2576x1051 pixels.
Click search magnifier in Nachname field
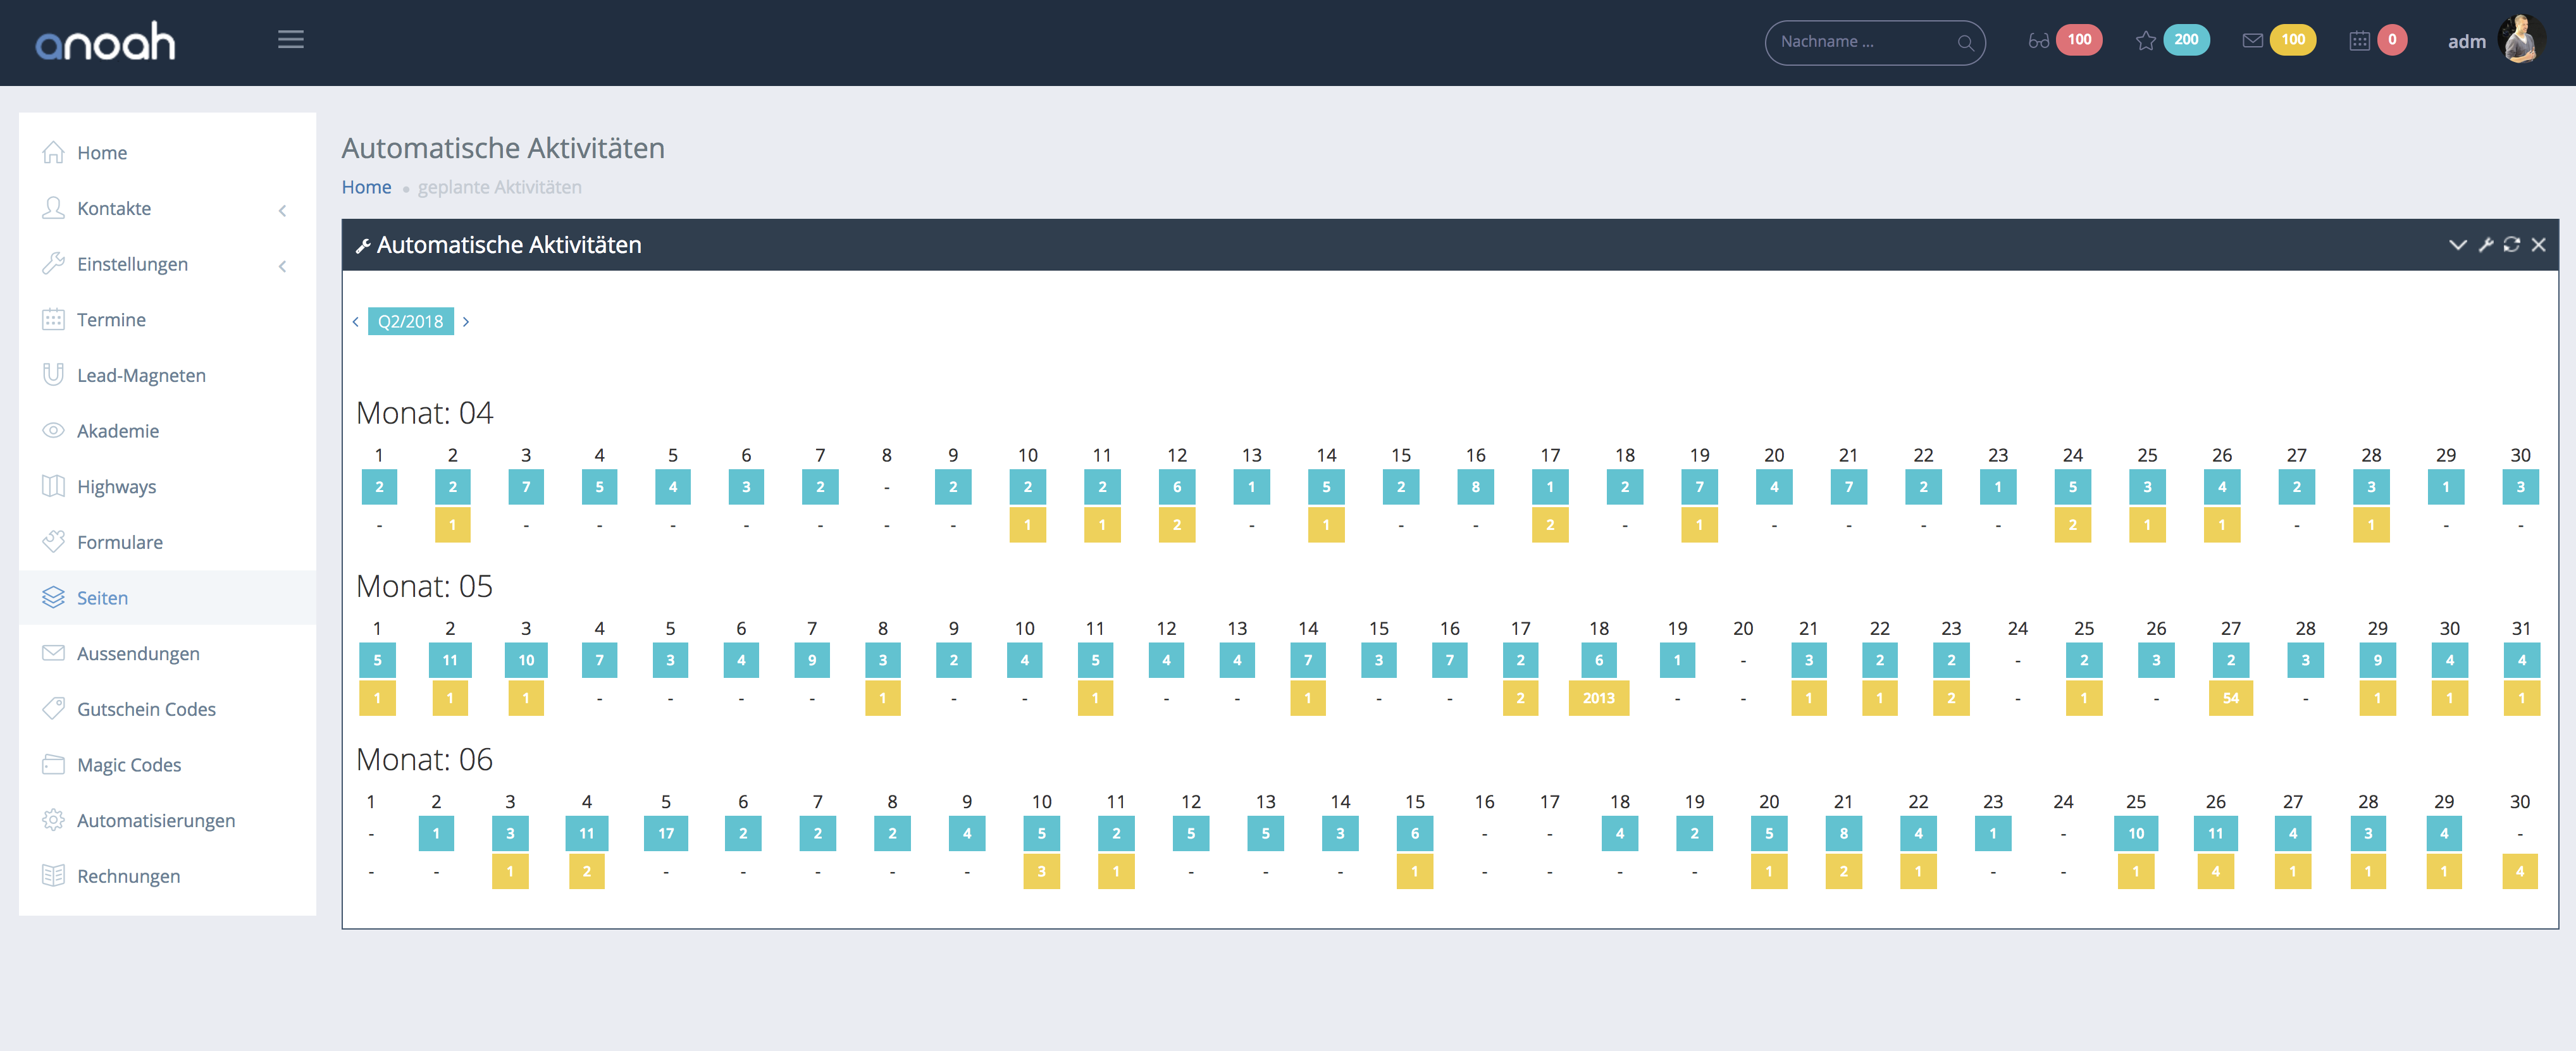pyautogui.click(x=1965, y=42)
